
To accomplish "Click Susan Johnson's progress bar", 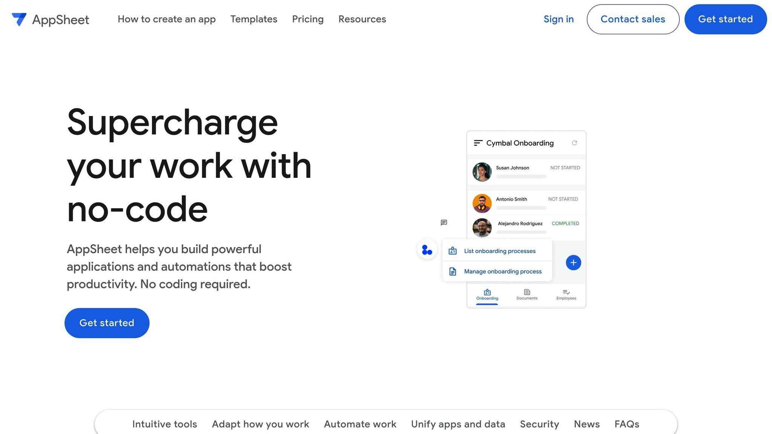I will [521, 177].
